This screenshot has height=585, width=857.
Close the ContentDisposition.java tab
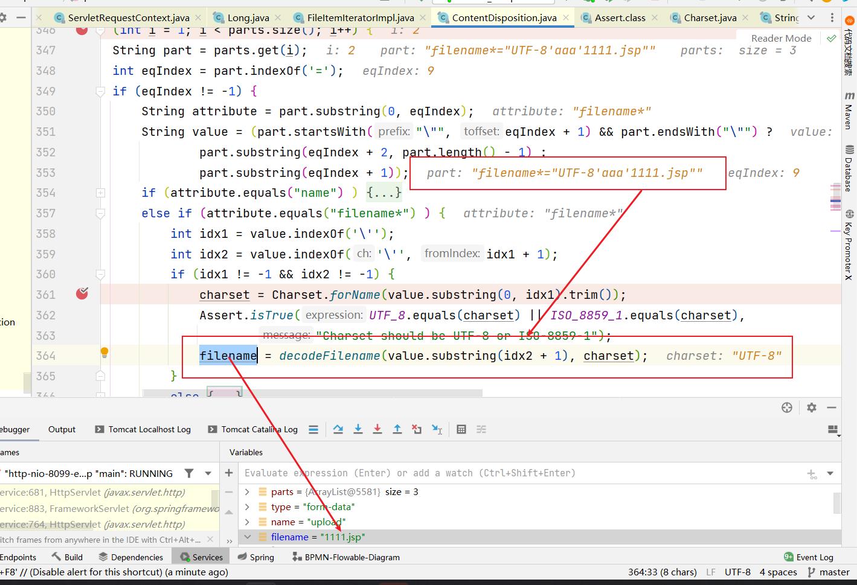point(566,18)
